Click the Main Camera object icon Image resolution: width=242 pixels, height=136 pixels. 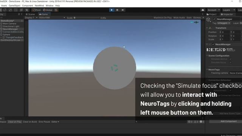[x=2, y=23]
